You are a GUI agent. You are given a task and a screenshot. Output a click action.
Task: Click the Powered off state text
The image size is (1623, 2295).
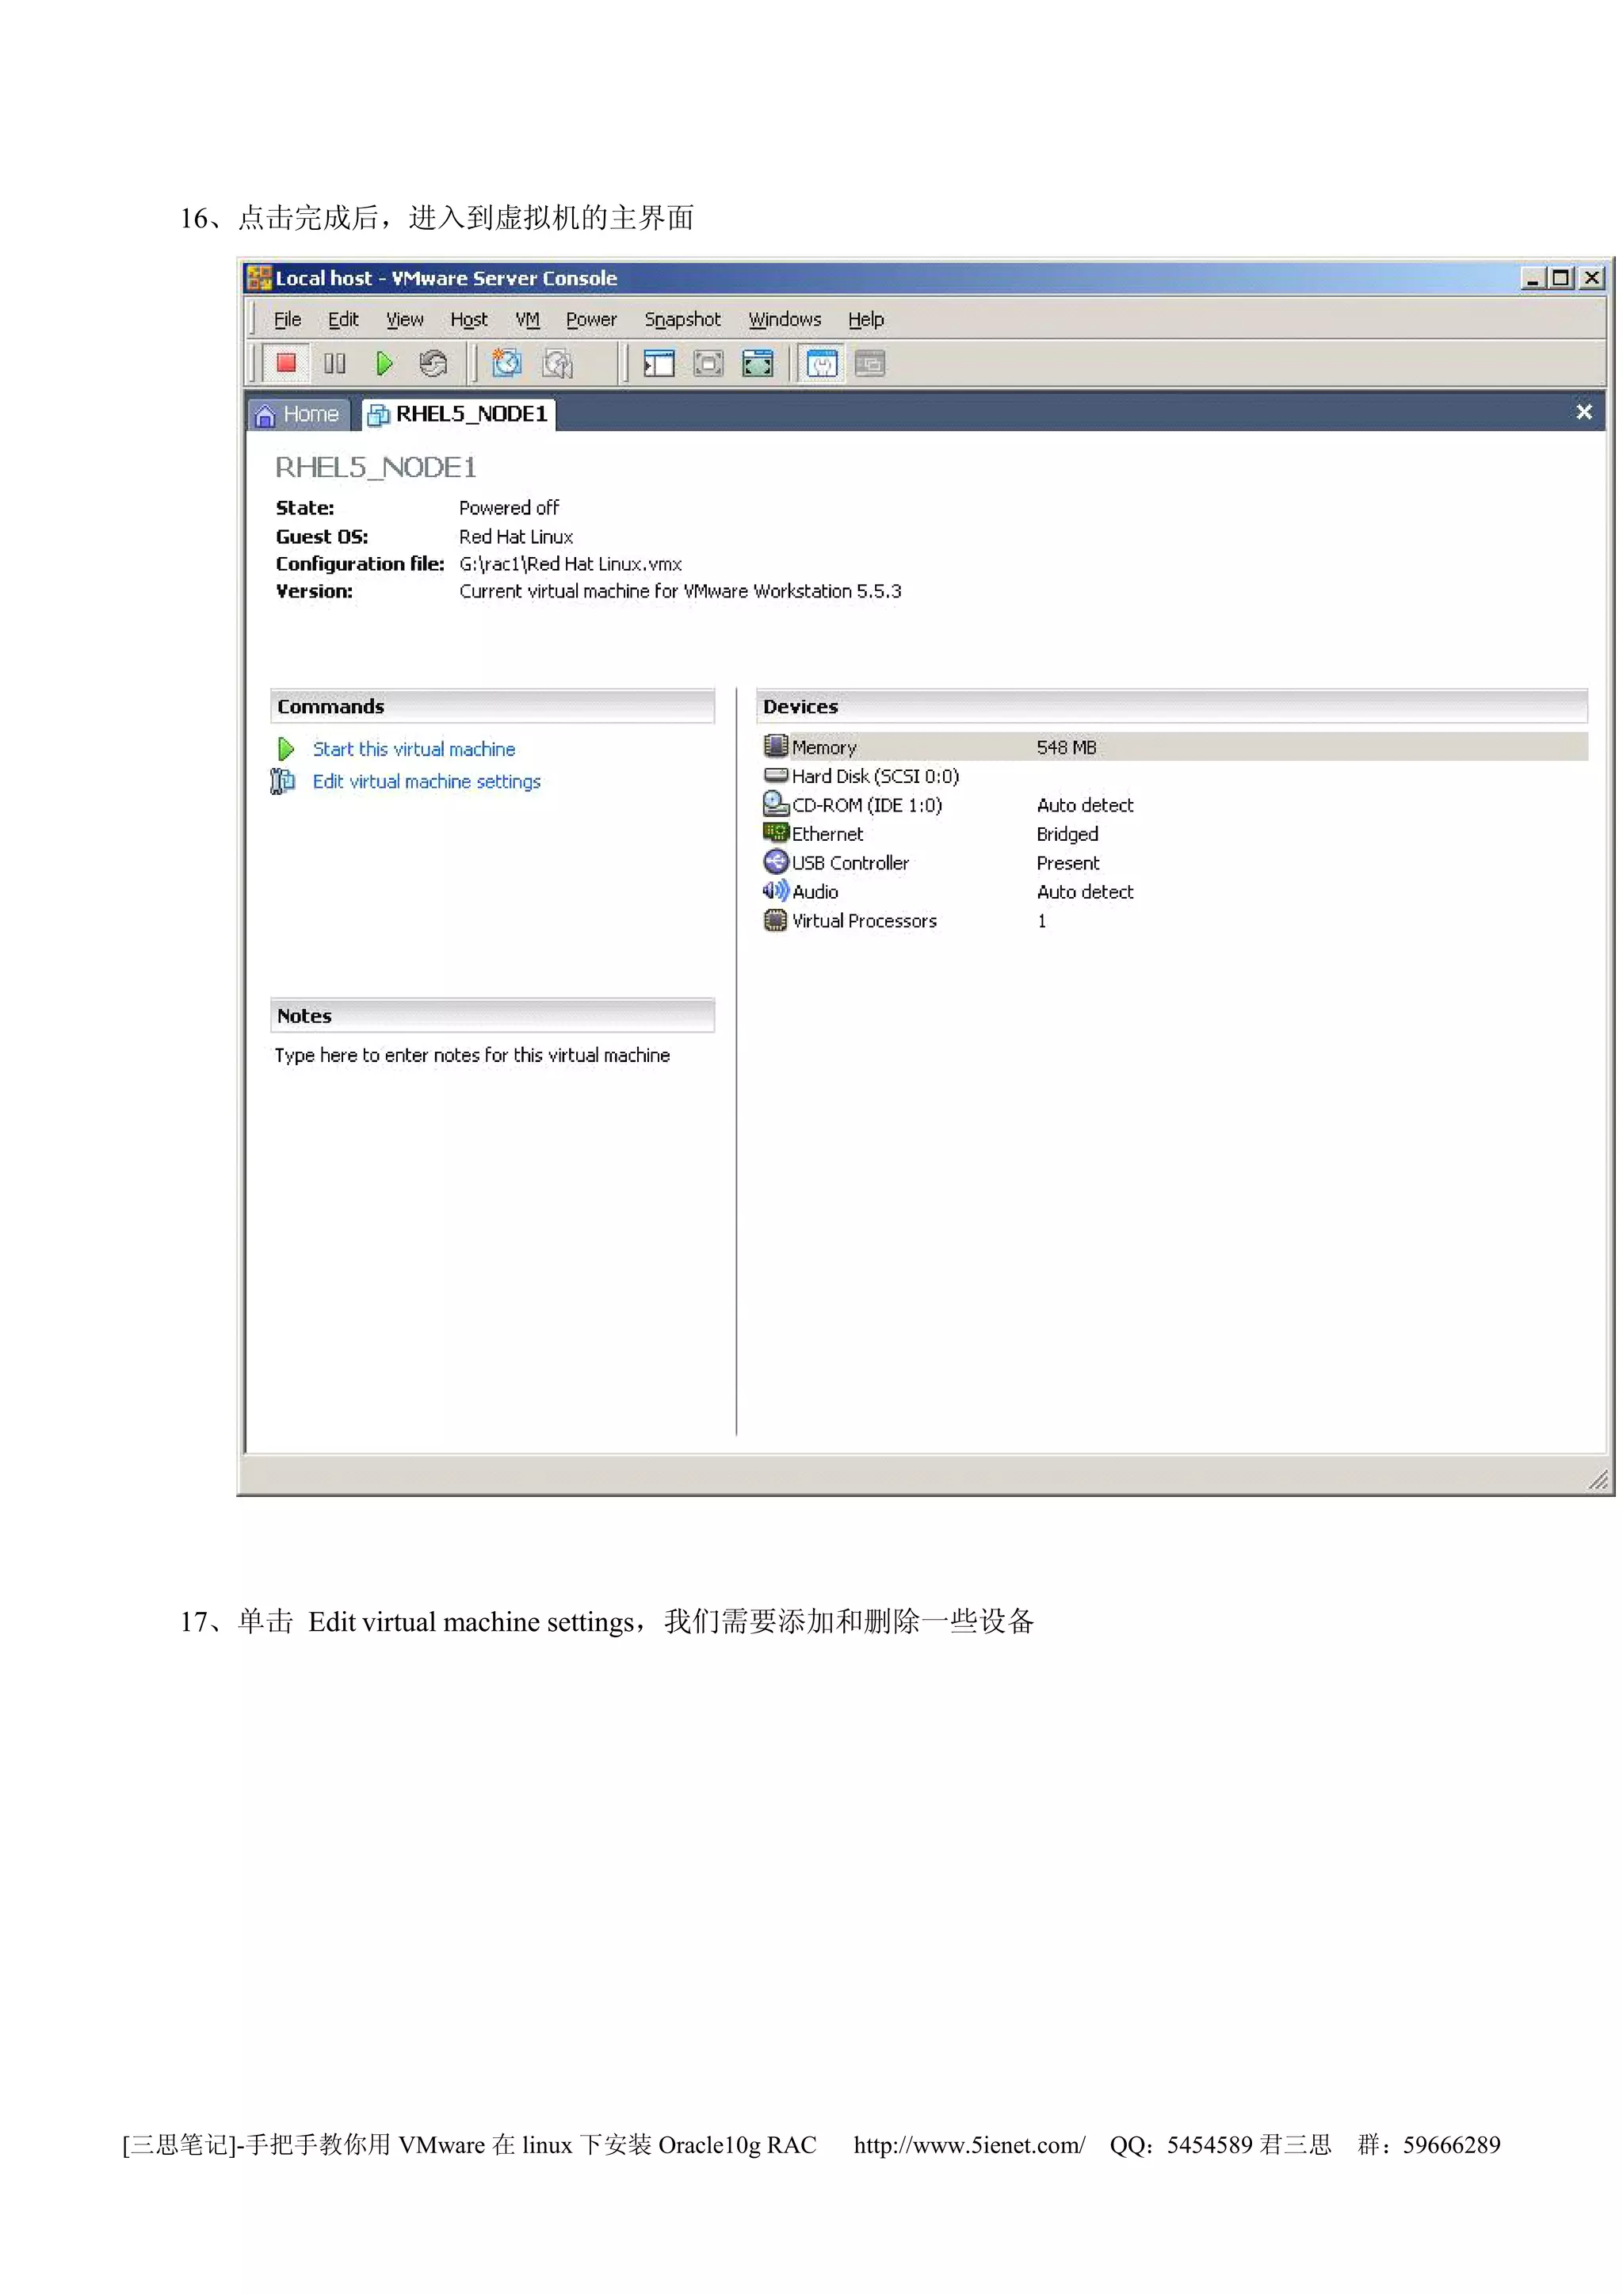[509, 508]
